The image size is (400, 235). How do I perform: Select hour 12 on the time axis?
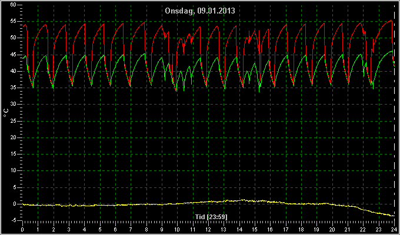tap(208, 229)
